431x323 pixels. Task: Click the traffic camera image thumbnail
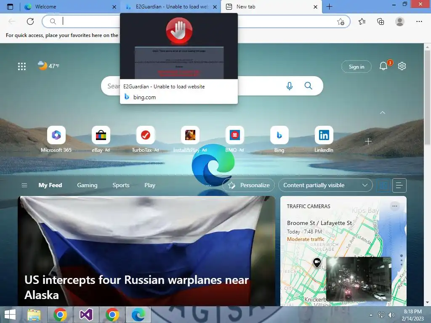pyautogui.click(x=359, y=279)
